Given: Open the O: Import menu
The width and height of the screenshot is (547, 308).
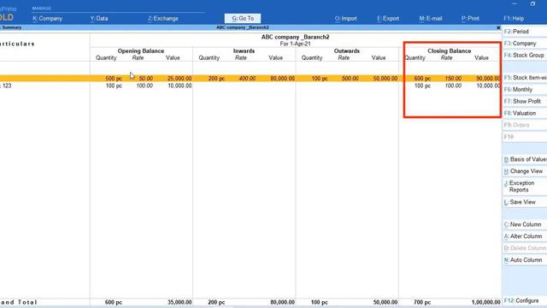Looking at the screenshot, I should (345, 19).
